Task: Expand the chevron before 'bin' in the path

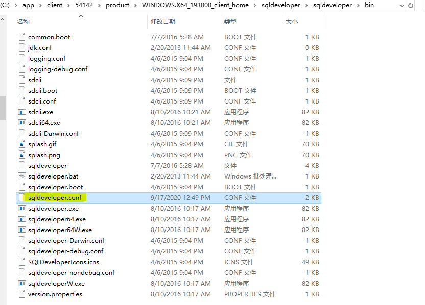Action: click(358, 5)
